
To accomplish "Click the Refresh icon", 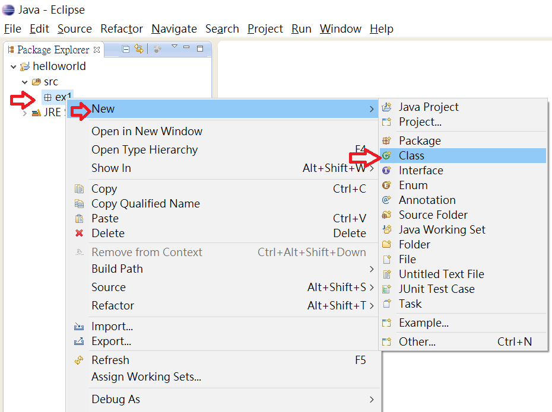I will coord(79,360).
